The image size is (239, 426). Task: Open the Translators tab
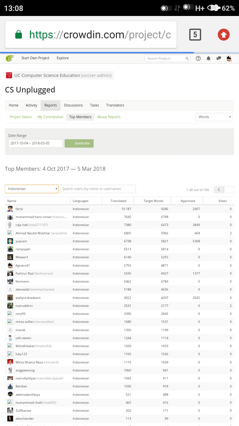tap(115, 105)
